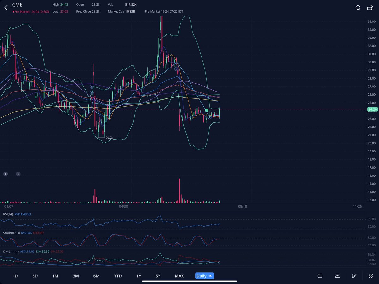This screenshot has height=284, width=379.
Task: Tap the GME ticker title
Action: click(x=17, y=5)
